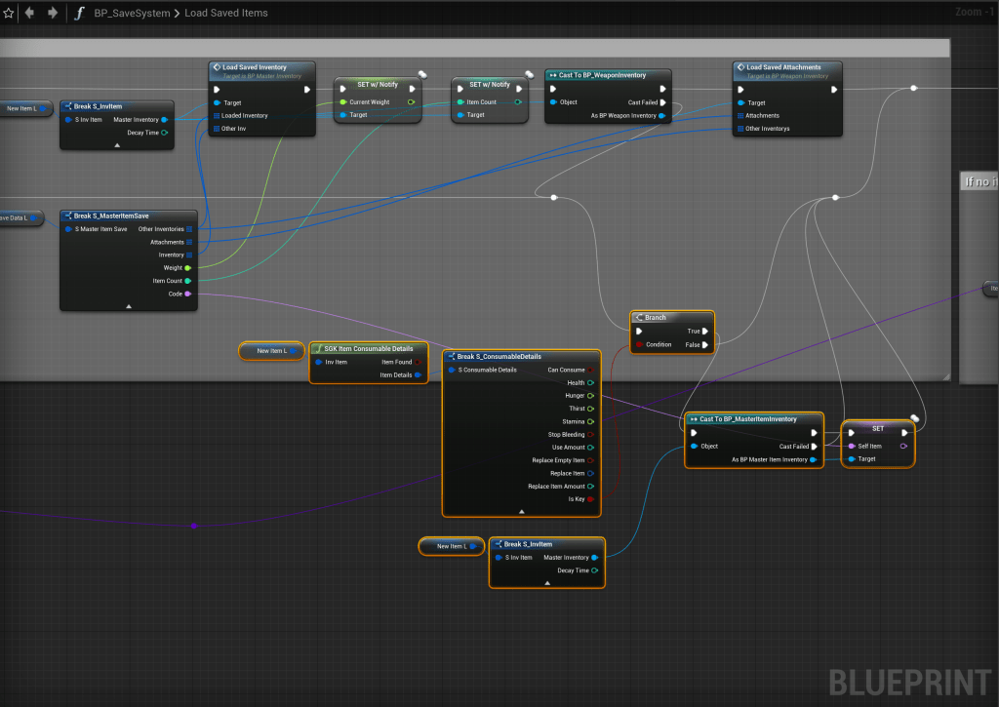
Task: Go back using the left navigation arrow
Action: tap(30, 14)
